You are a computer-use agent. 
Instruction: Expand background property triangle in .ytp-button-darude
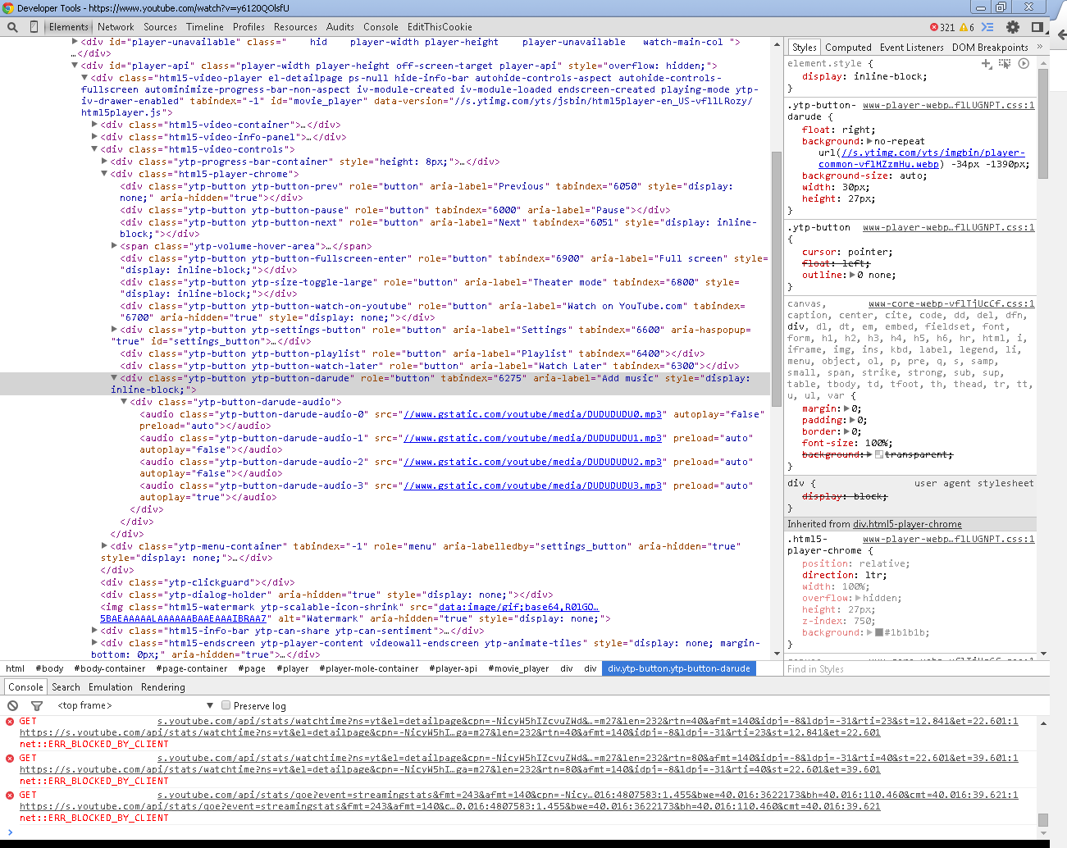(x=870, y=141)
